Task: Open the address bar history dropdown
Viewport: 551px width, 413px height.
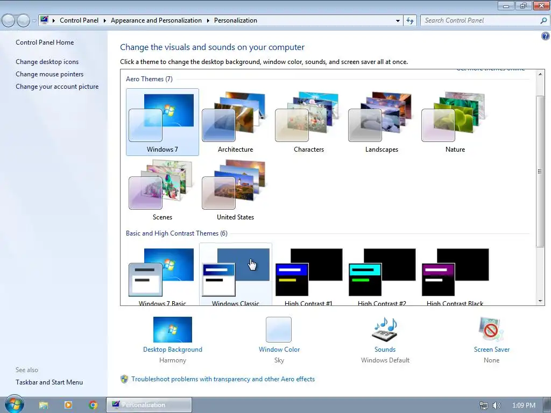Action: pyautogui.click(x=398, y=21)
